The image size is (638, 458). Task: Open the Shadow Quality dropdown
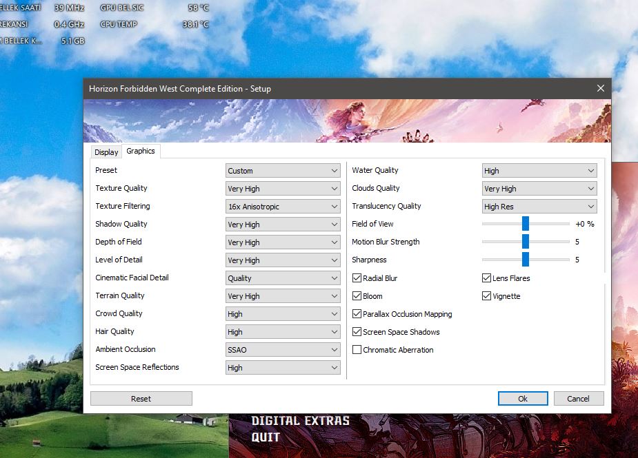[x=283, y=225]
